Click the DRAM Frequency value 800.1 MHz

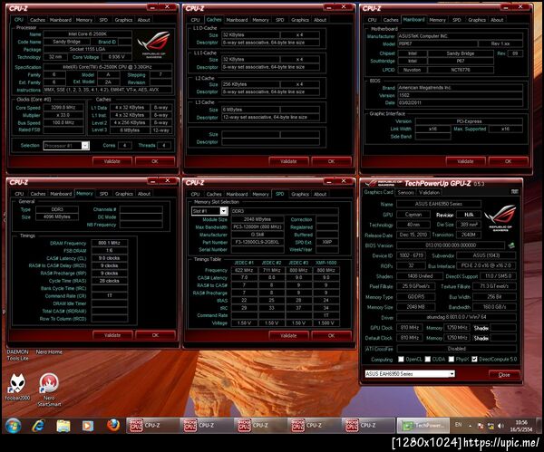tap(109, 243)
